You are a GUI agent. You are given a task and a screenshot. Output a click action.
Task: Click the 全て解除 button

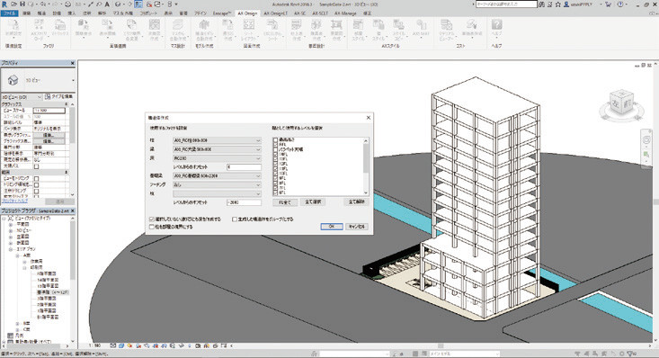[356, 202]
